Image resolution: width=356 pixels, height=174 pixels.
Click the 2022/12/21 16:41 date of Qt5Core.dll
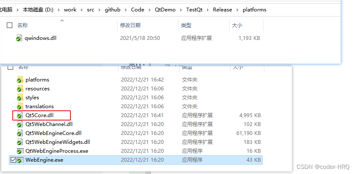click(x=142, y=115)
